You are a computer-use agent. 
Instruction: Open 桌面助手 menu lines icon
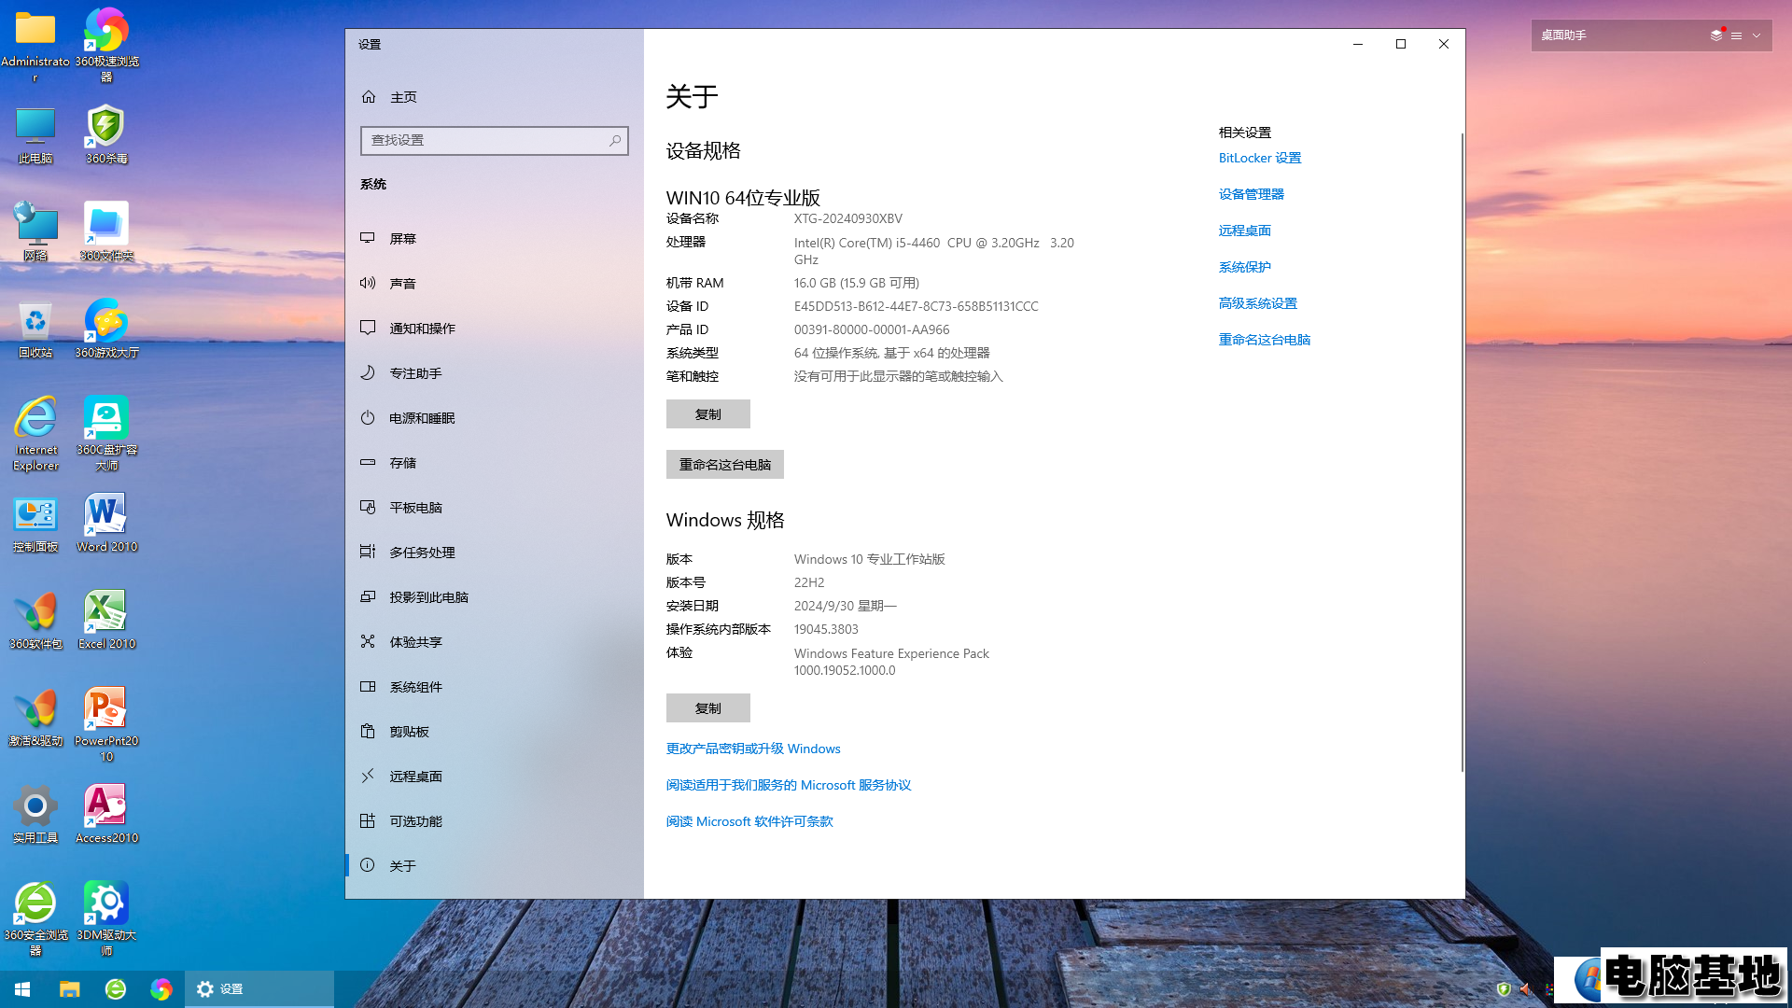pyautogui.click(x=1736, y=35)
